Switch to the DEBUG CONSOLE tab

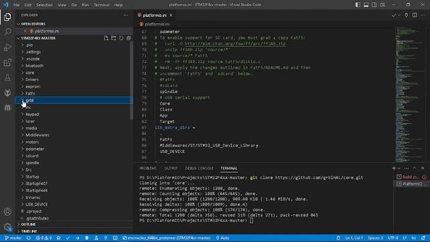[x=199, y=168]
